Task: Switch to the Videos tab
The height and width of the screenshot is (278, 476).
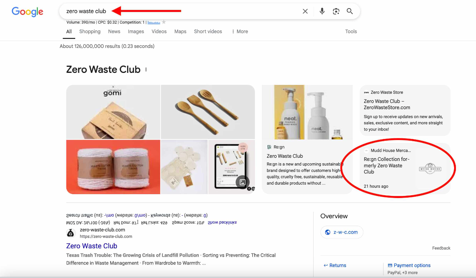Action: click(x=159, y=31)
